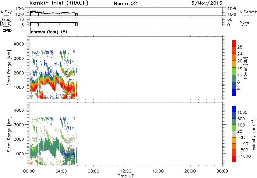Click the '4000' tick on the power panel
Image resolution: width=257 pixels, height=178 pixels.
(19, 44)
